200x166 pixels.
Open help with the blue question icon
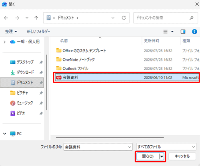pyautogui.click(x=194, y=32)
